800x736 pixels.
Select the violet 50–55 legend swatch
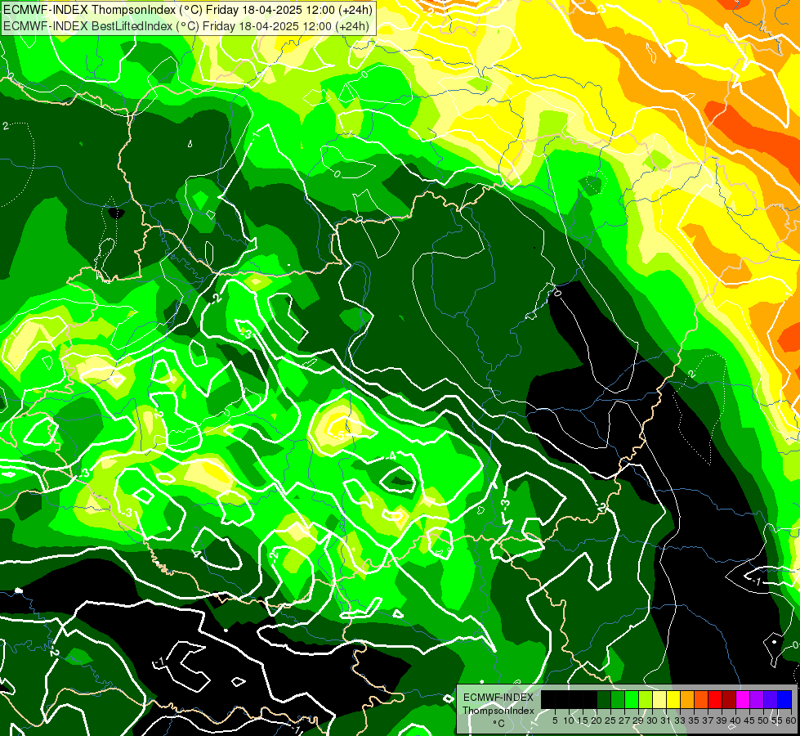(x=771, y=699)
